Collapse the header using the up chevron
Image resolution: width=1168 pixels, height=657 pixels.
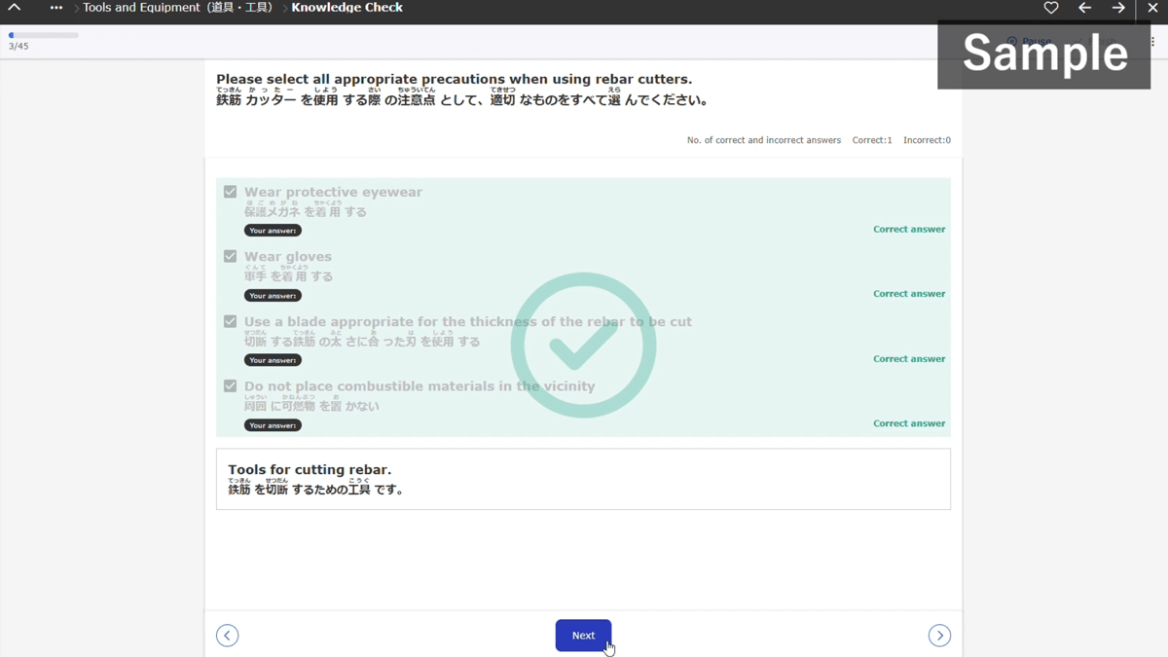tap(15, 8)
